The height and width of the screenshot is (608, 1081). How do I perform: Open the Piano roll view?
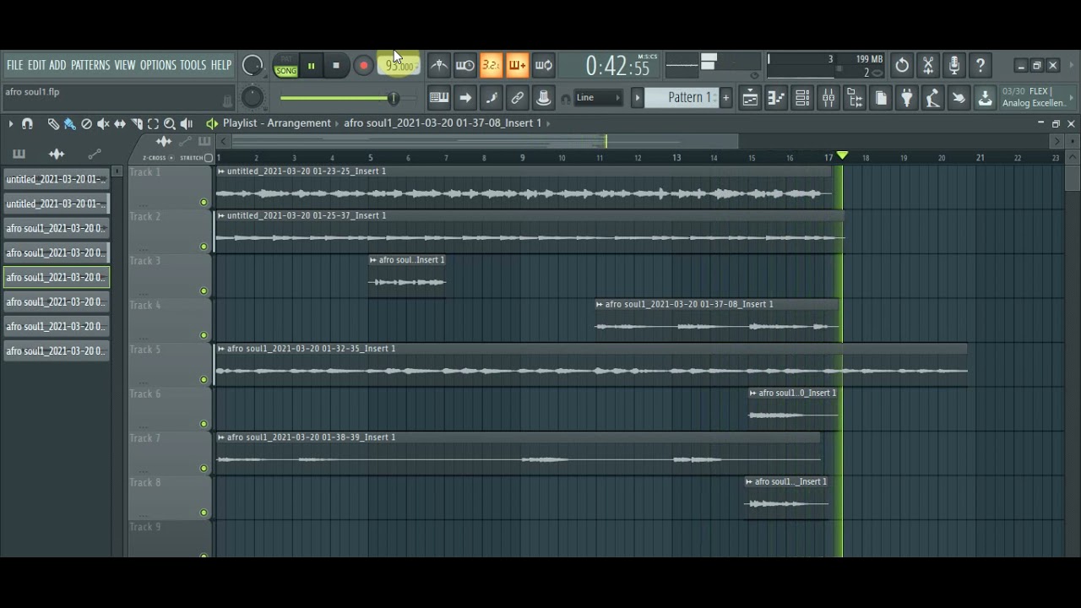[776, 98]
